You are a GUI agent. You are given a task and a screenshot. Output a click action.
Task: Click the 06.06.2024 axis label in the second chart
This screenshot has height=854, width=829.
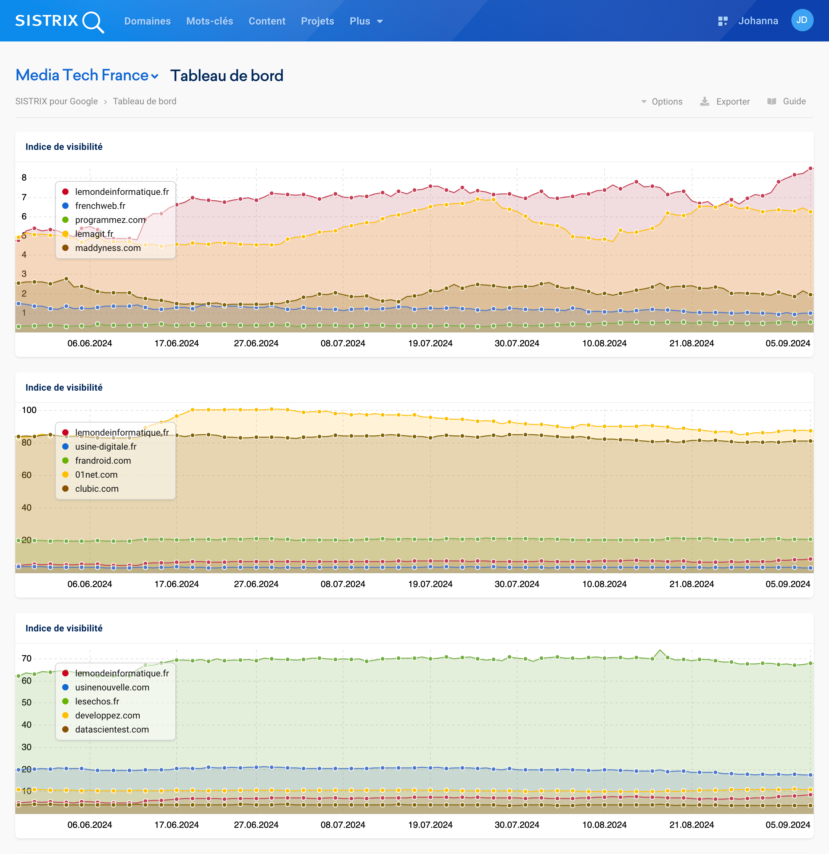click(x=90, y=584)
